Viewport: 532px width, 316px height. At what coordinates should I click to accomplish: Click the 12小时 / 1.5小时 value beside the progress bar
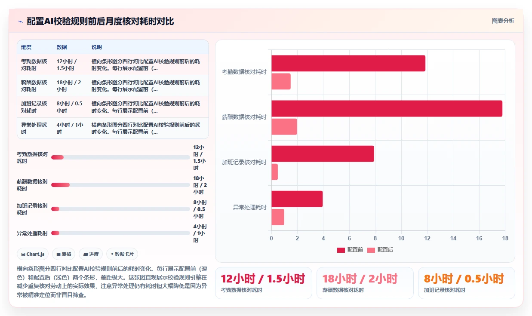[x=200, y=157]
